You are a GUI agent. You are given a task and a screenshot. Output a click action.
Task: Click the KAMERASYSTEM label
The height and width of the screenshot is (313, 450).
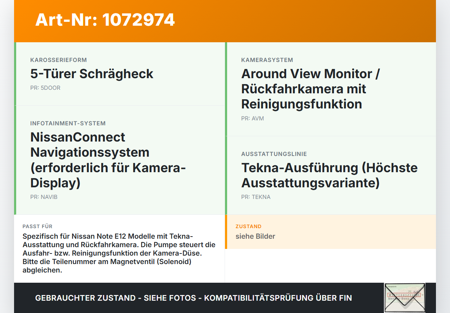[267, 60]
